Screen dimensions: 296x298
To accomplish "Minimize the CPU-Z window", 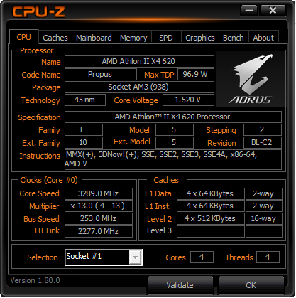I will [249, 11].
